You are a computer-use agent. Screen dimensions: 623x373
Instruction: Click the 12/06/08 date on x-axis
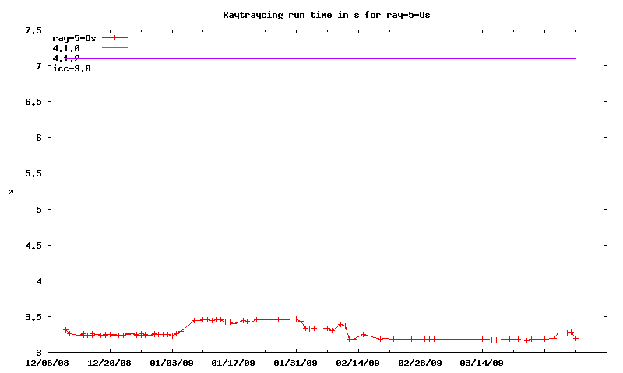48,362
